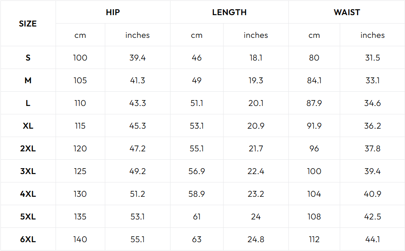405x251 pixels.
Task: Click the XL size row label
Action: tap(28, 126)
